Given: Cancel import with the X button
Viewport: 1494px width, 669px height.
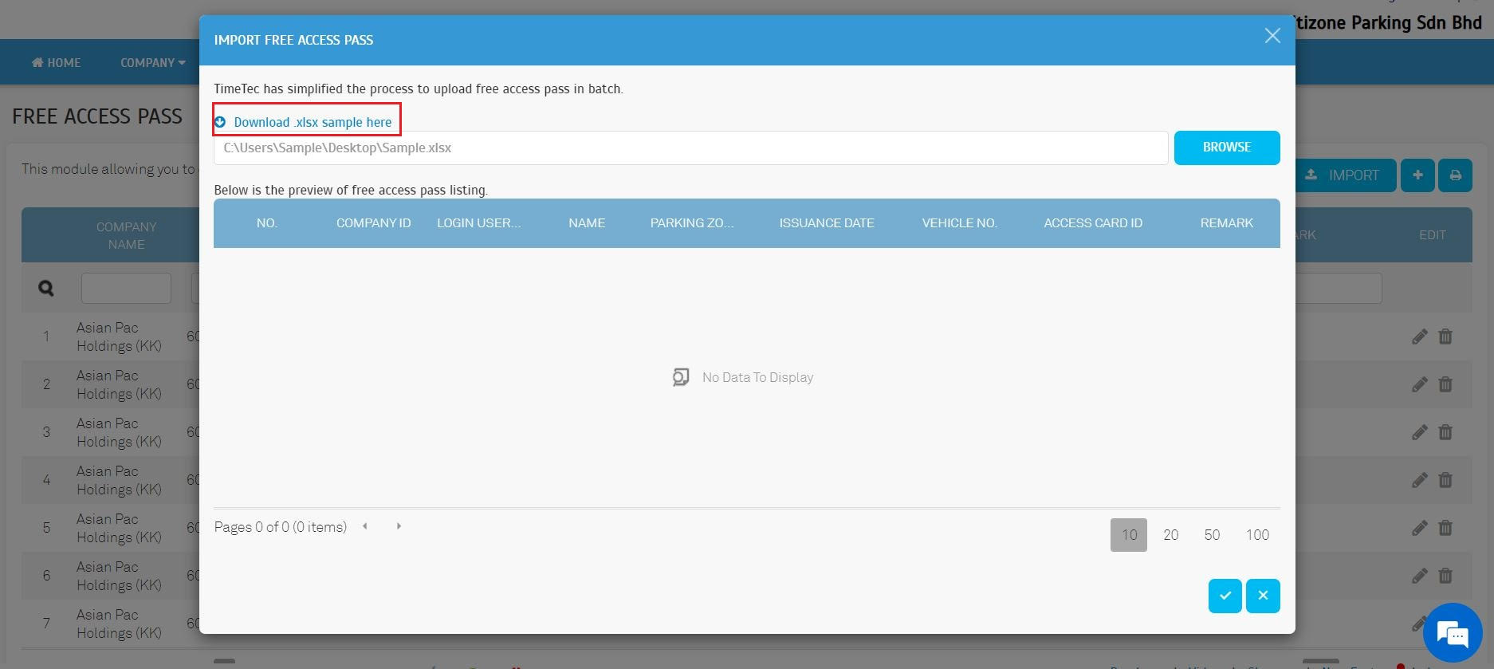Looking at the screenshot, I should click(1263, 596).
